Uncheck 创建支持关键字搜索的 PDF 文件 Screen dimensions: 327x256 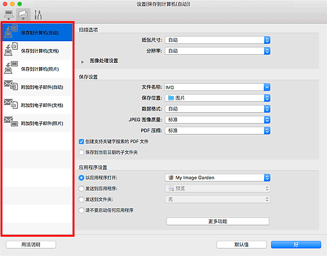(x=81, y=142)
